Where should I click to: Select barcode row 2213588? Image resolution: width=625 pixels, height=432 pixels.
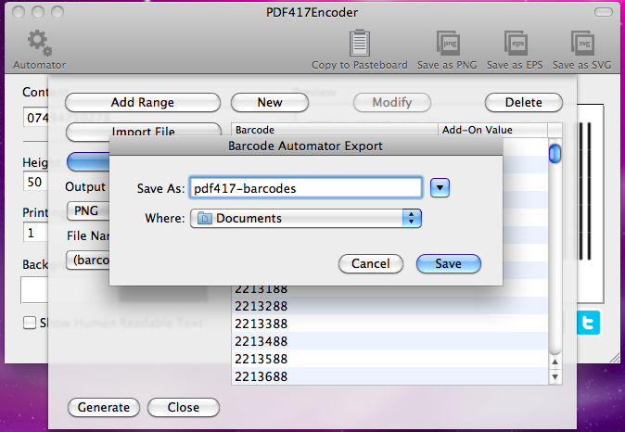[x=389, y=358]
